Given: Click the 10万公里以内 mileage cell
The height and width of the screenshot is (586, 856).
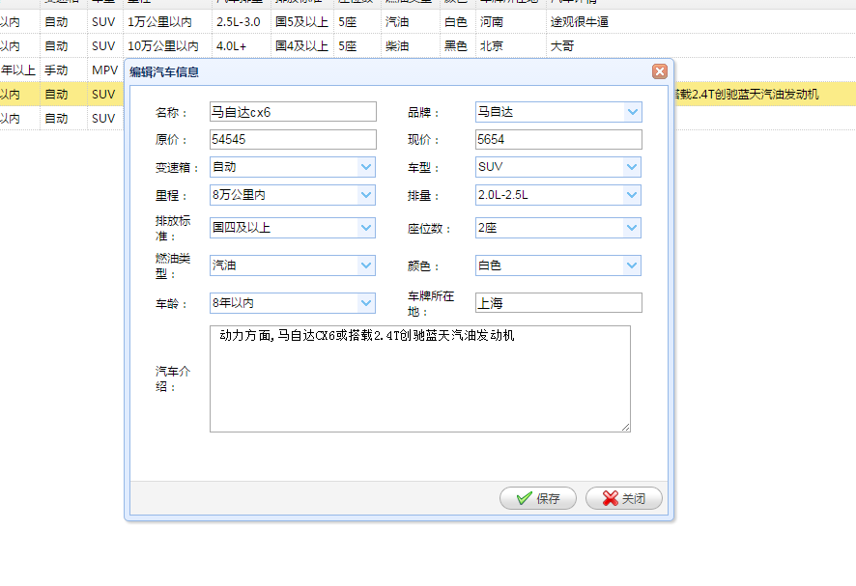Looking at the screenshot, I should (x=163, y=45).
